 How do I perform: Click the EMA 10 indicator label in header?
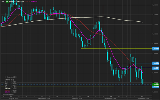(x=34, y=2)
